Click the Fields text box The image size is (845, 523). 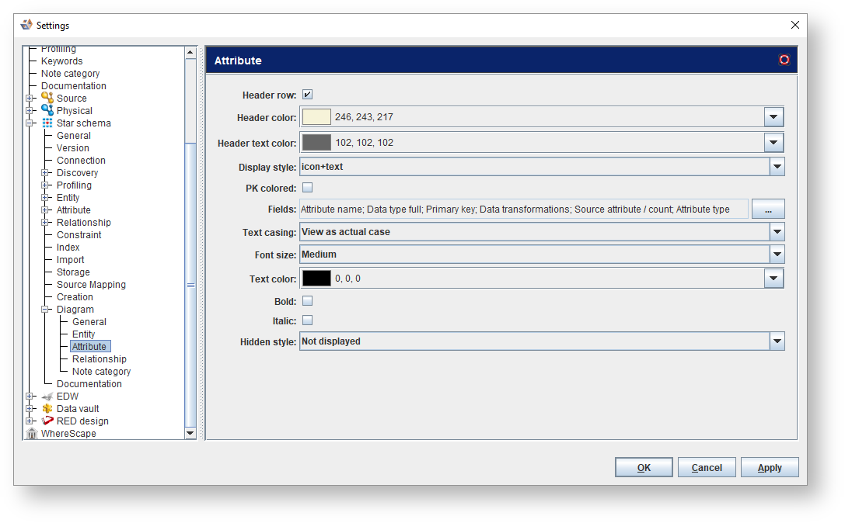coord(524,210)
